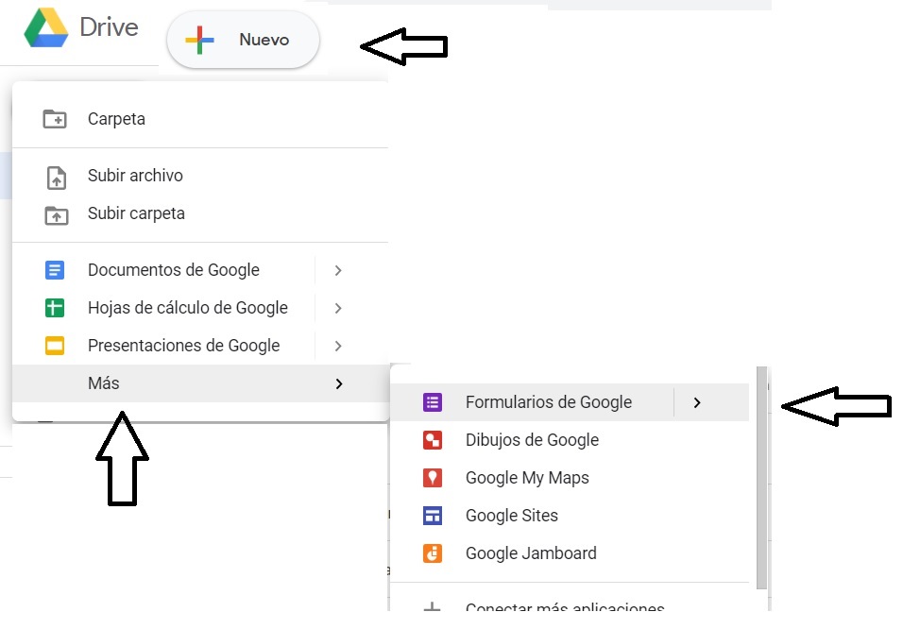Image resolution: width=903 pixels, height=629 pixels.
Task: Click the blue Documentos de Google icon
Action: [55, 270]
